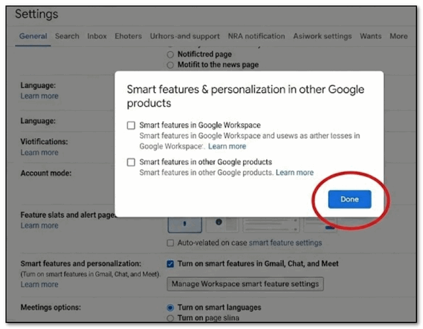This screenshot has width=423, height=329.
Task: Open Learn more under Viotifications label
Action: 40,153
